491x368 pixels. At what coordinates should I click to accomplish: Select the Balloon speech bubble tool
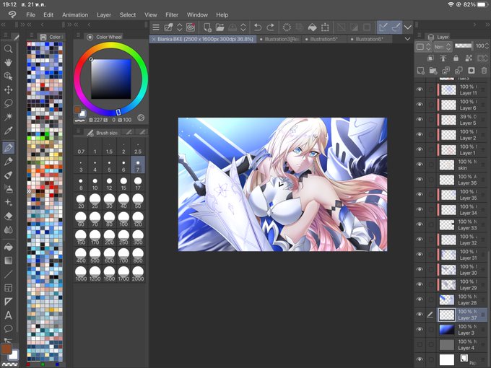click(x=8, y=328)
